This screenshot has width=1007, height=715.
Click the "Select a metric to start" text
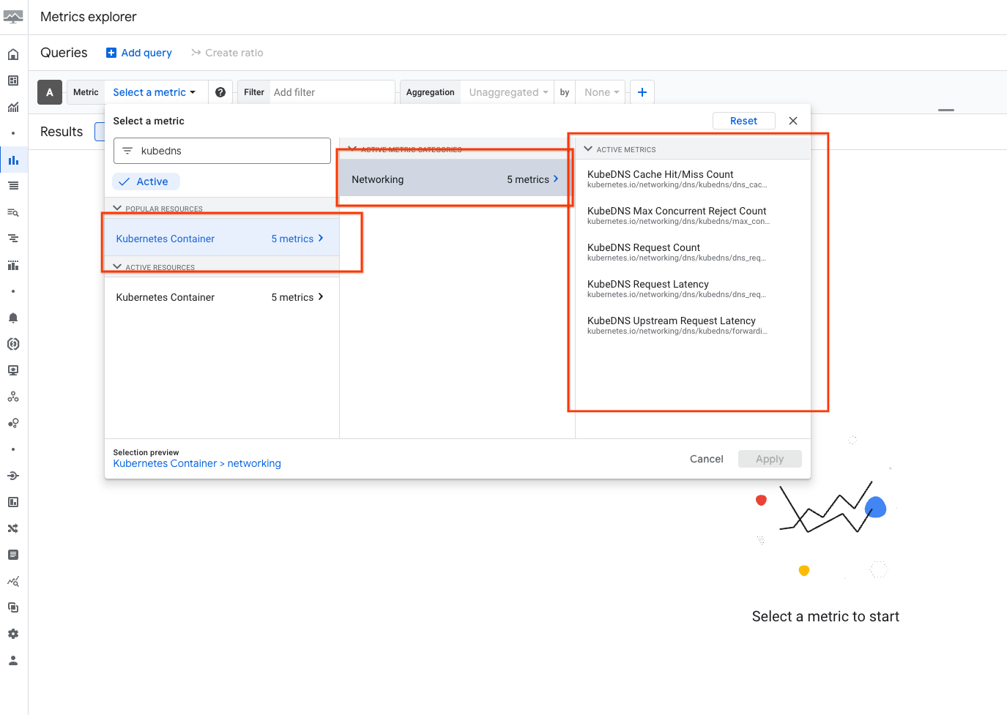point(825,616)
